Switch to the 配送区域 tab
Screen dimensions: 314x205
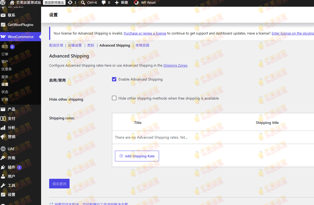56,45
